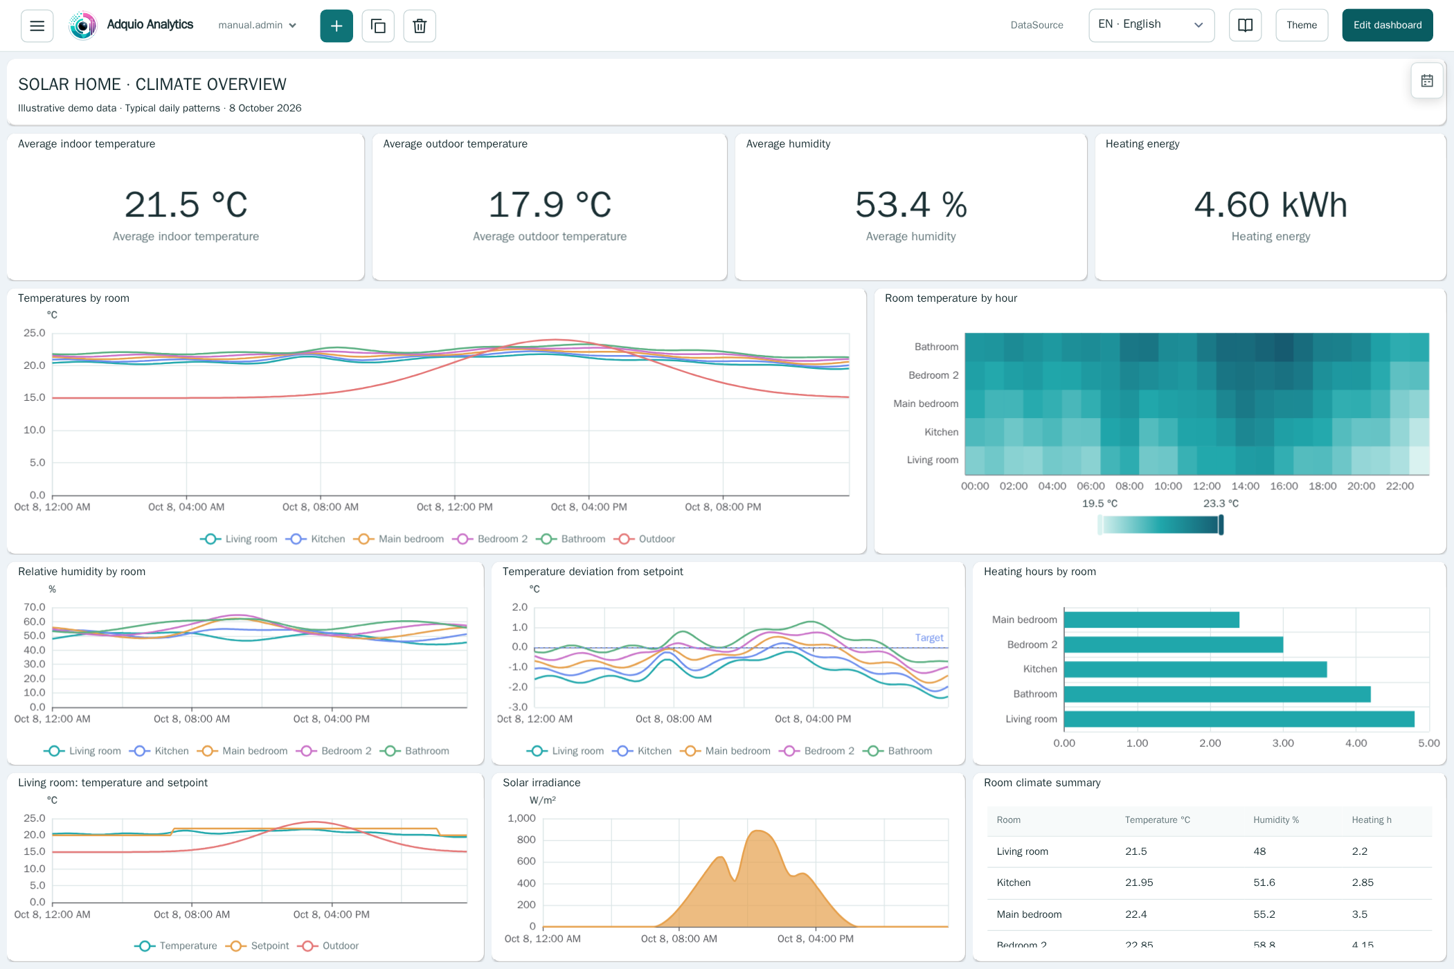This screenshot has height=969, width=1454.
Task: Toggle Bedroom 2 series in Relative humidity legend
Action: pos(334,751)
